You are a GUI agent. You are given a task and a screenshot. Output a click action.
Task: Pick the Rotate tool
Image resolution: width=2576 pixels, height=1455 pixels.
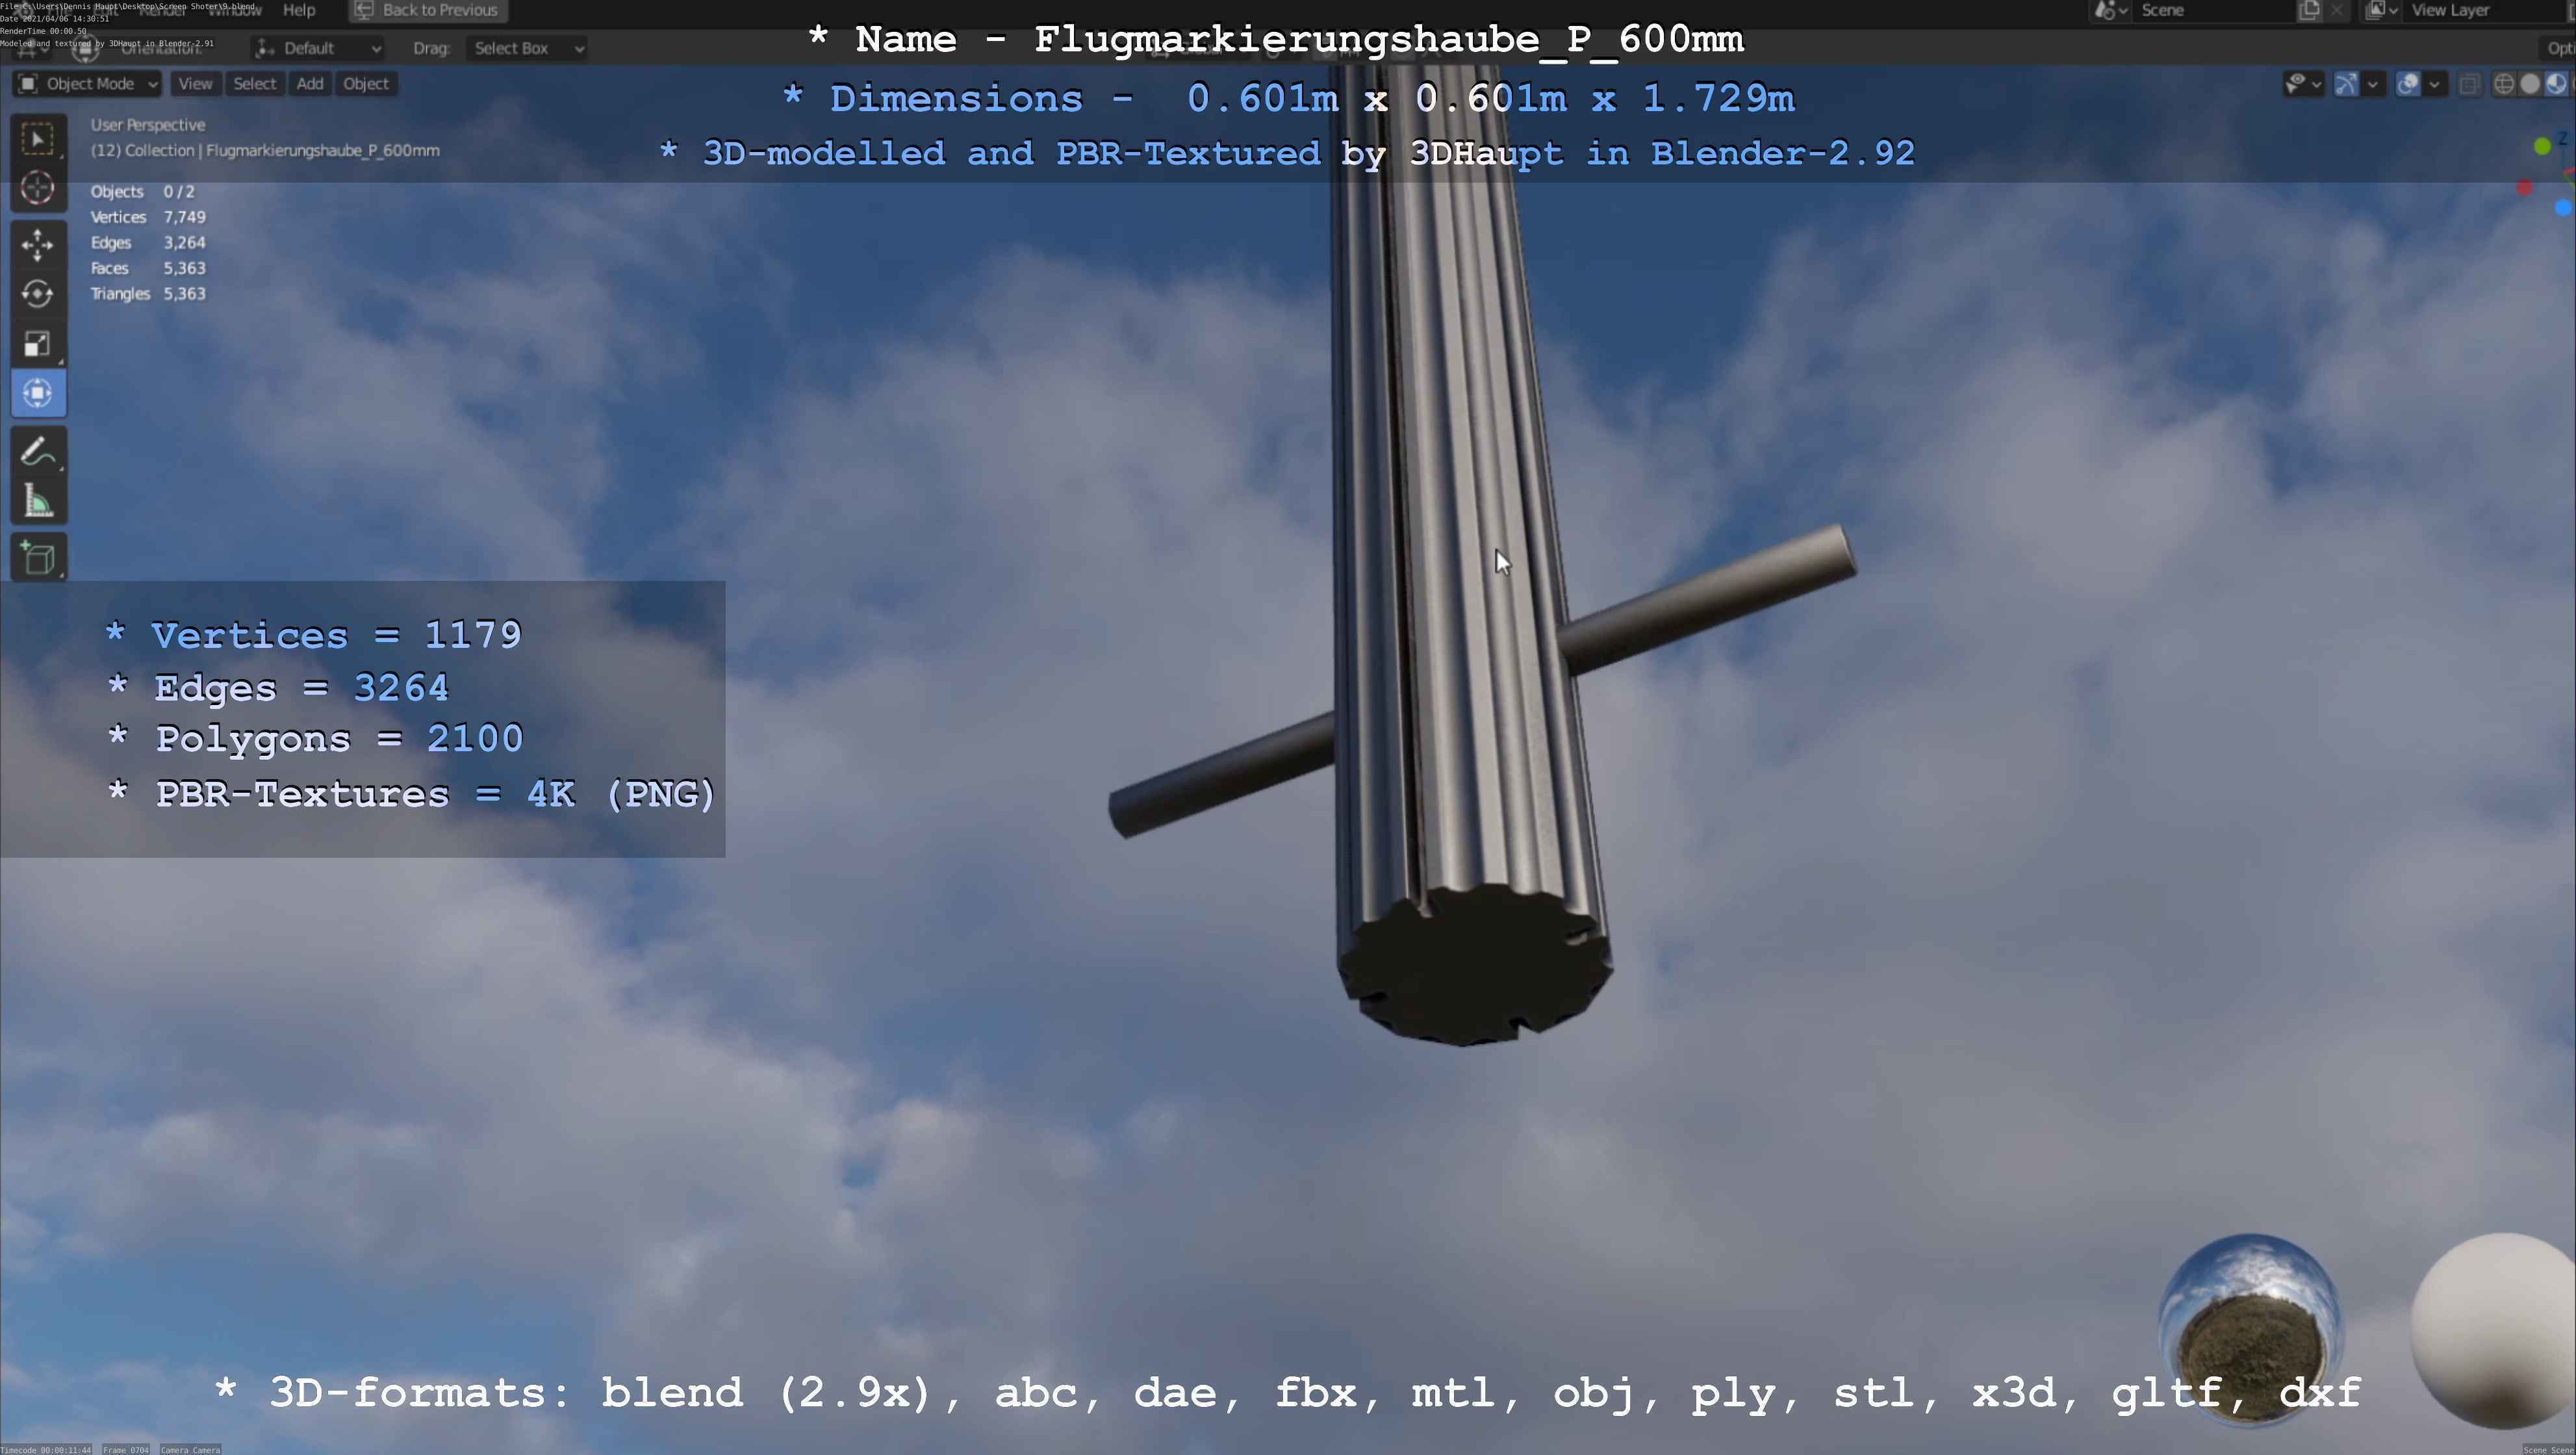click(38, 294)
